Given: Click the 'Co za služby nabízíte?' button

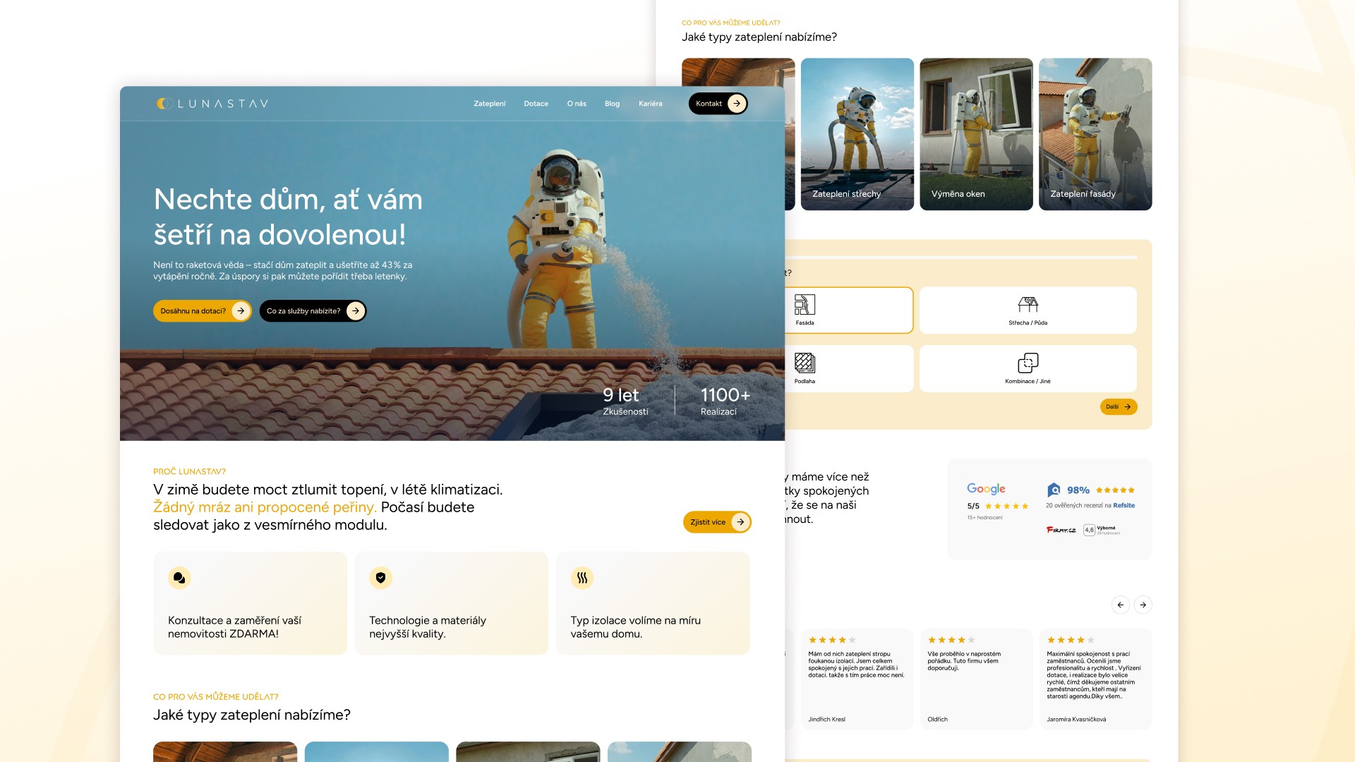Looking at the screenshot, I should (313, 311).
